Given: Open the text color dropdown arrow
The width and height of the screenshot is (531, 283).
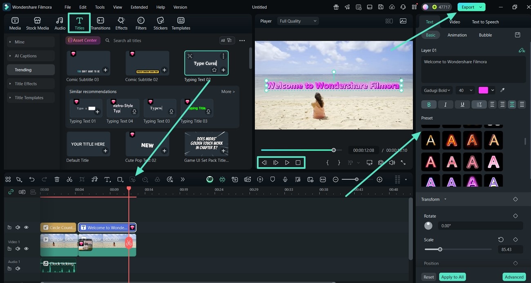Looking at the screenshot, I should point(493,90).
